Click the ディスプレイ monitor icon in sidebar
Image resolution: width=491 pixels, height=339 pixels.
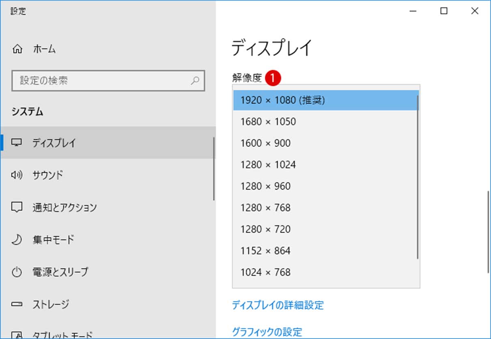[17, 143]
